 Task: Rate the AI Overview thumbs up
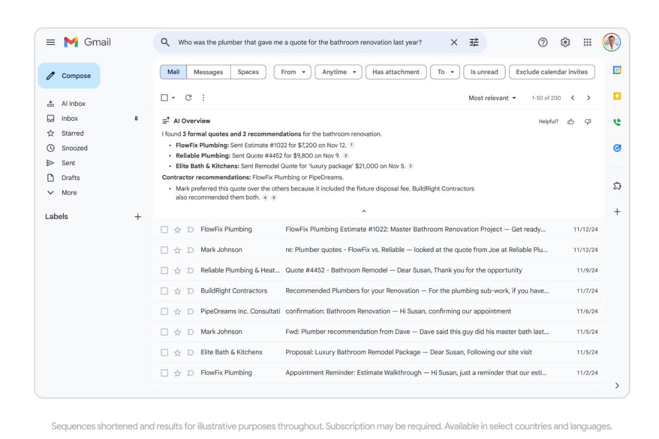[x=571, y=121]
